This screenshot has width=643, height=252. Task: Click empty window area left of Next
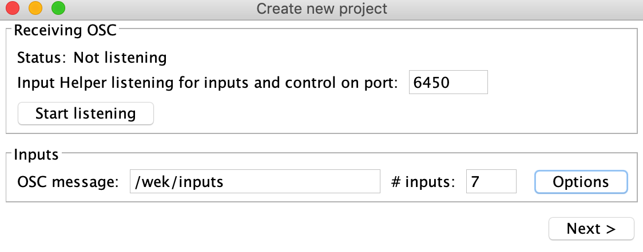pos(286,229)
